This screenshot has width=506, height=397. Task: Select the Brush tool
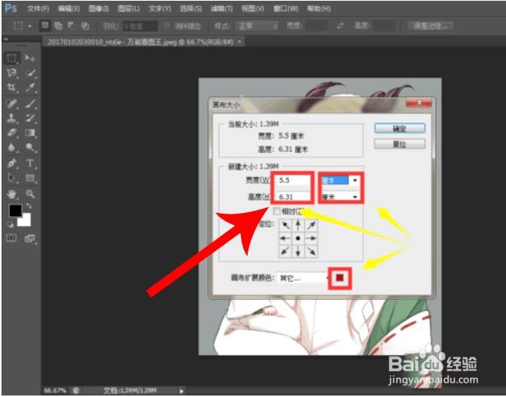pyautogui.click(x=30, y=104)
